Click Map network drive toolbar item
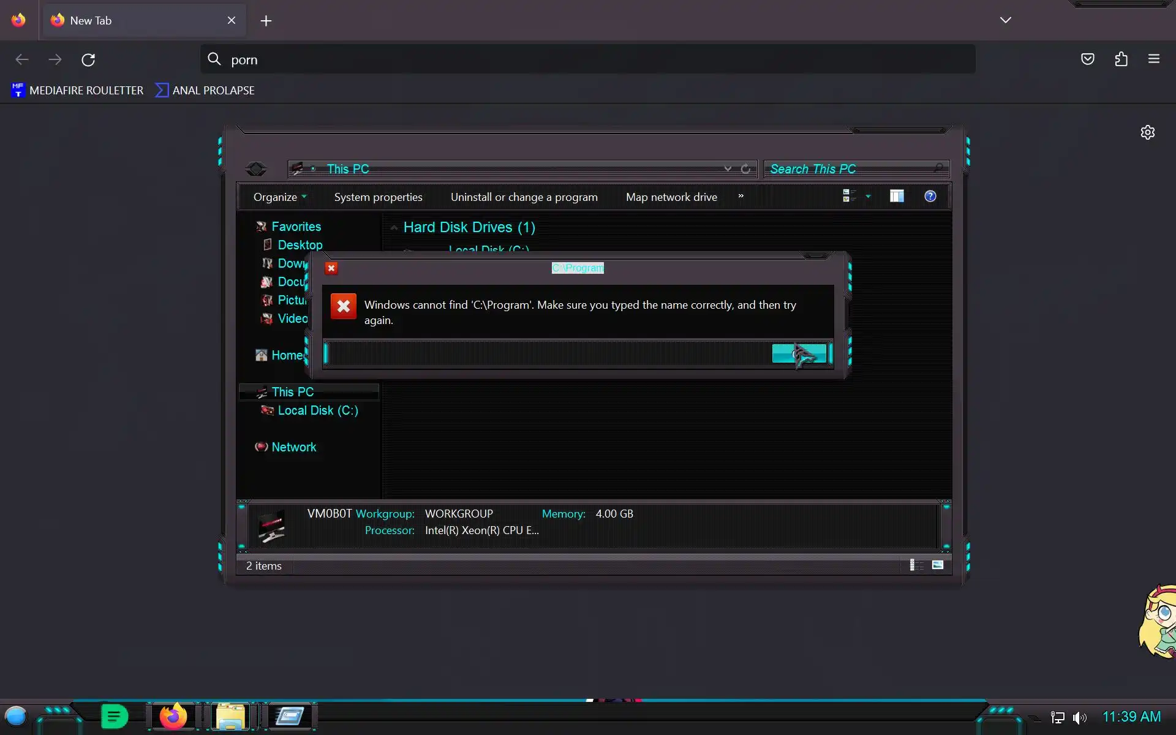 point(671,197)
